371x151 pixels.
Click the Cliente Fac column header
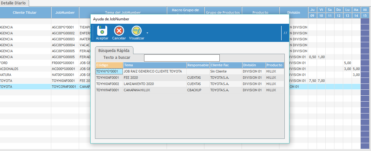tap(225, 65)
